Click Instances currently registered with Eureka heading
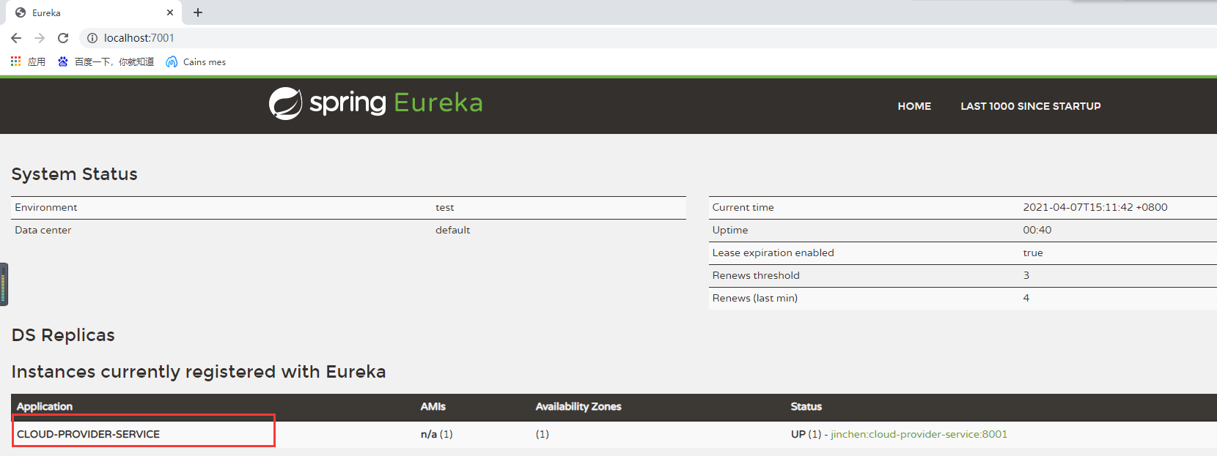Screen dimensions: 1217x456 pyautogui.click(x=199, y=372)
